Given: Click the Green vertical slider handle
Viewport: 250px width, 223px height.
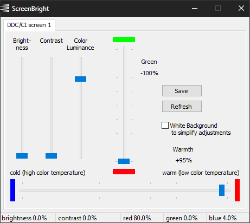Looking at the screenshot, I should (124, 161).
